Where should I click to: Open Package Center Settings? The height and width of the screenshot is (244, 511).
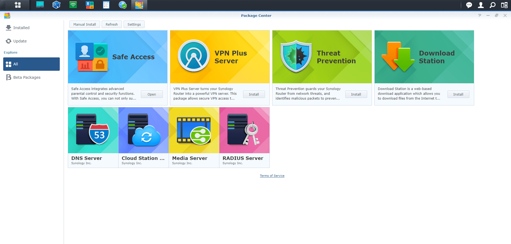[134, 24]
